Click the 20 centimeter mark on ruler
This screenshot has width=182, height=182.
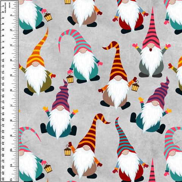pyautogui.click(x=3, y=119)
